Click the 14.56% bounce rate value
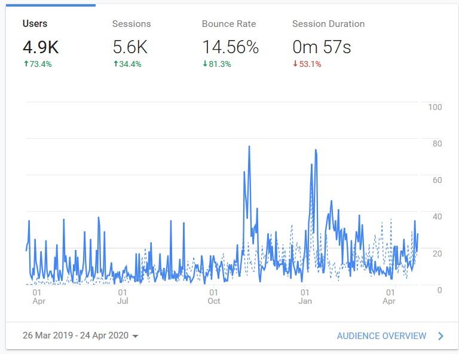Viewport: 459px width, 354px height. click(230, 47)
